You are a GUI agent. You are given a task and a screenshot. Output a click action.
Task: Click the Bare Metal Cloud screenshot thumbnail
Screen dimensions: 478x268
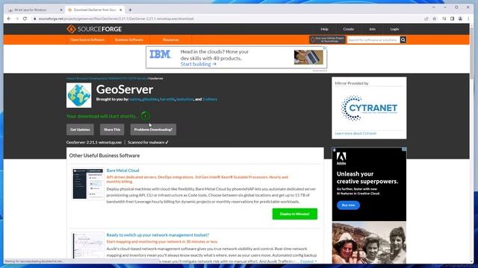88,184
